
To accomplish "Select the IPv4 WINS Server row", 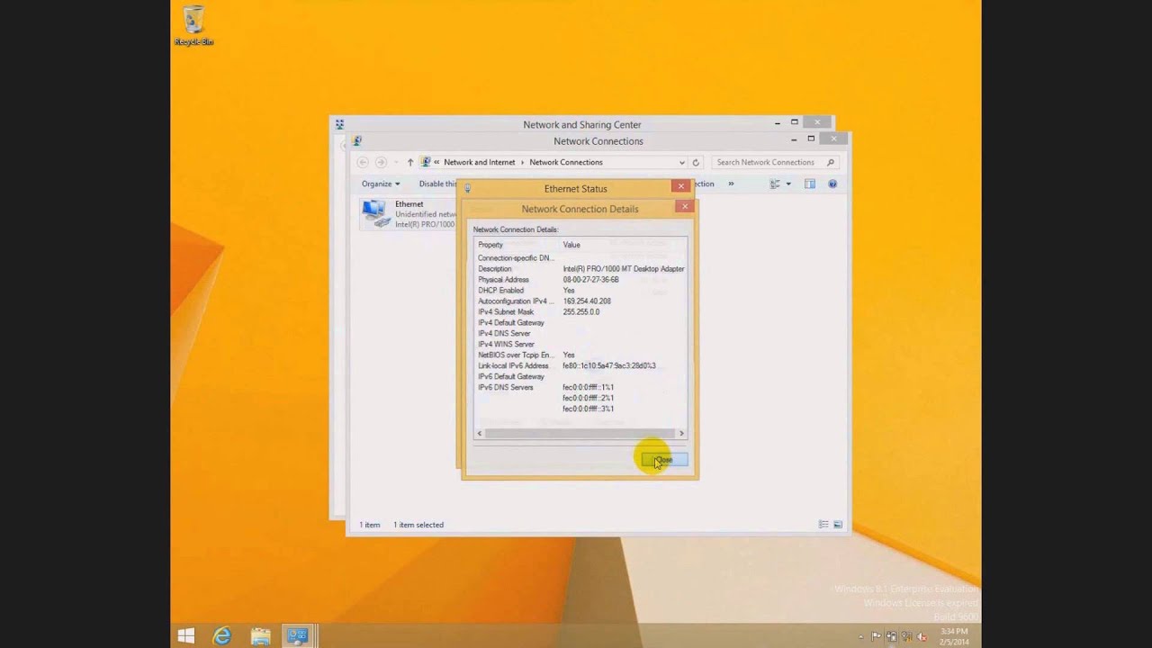I will pyautogui.click(x=580, y=345).
